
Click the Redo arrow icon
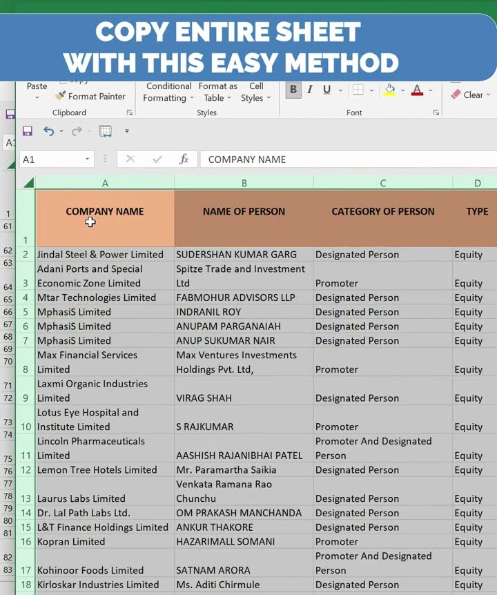click(77, 131)
